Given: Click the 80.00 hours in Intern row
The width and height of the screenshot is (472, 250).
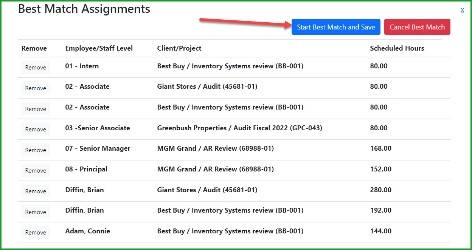Looking at the screenshot, I should click(379, 66).
